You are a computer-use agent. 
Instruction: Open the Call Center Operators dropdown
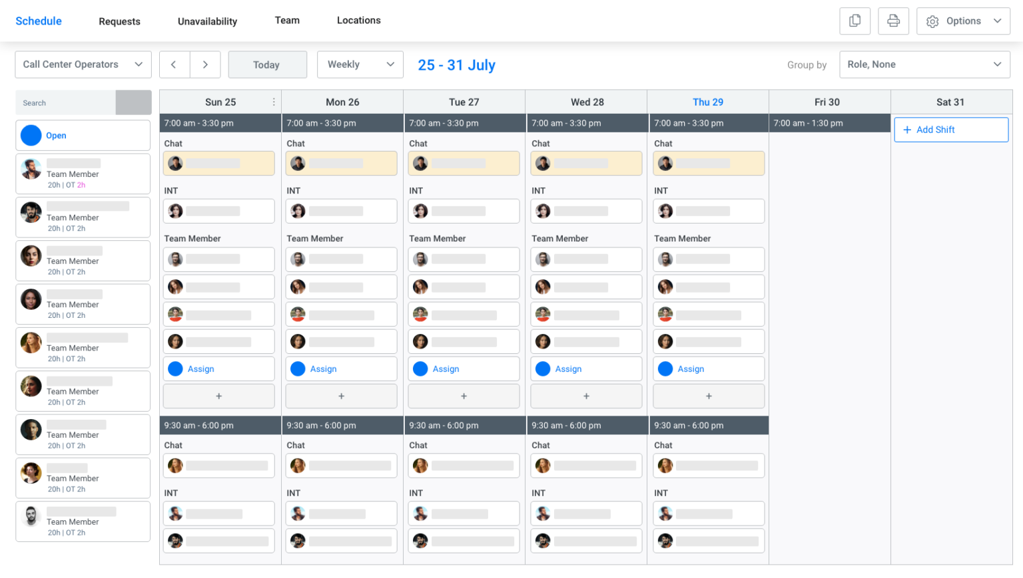(83, 65)
